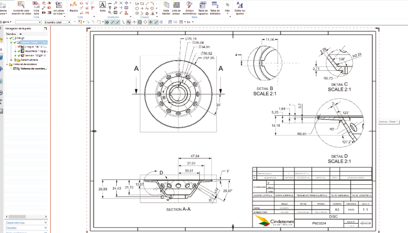The height and width of the screenshot is (233, 408).
Task: Toggle the Sistema de coordenadas checkbox
Action: pyautogui.click(x=15, y=69)
